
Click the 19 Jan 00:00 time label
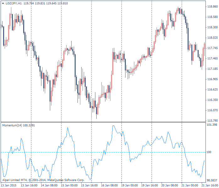130,185
